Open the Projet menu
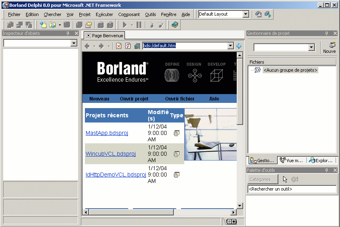 tap(84, 14)
